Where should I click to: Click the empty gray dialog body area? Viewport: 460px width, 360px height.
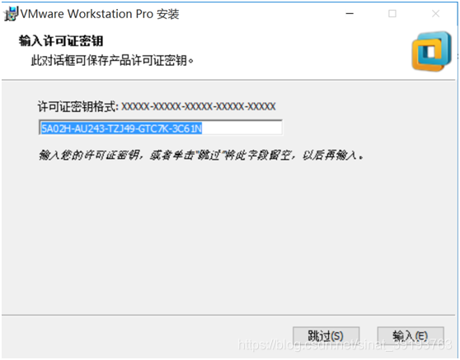[x=229, y=235]
